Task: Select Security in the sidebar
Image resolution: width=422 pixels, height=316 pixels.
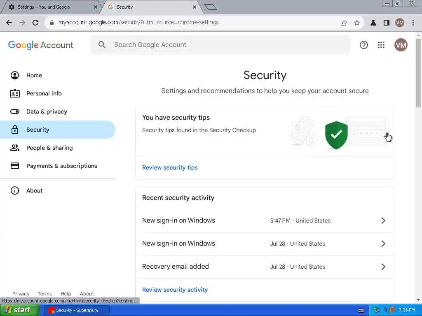Action: tap(58, 130)
